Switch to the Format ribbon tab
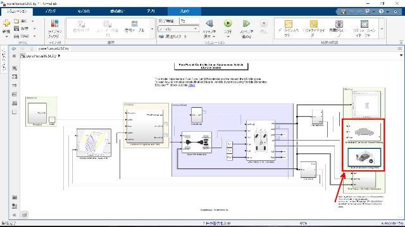This screenshot has width=405, height=227. [117, 11]
